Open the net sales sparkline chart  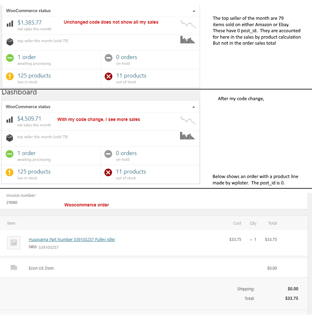click(188, 24)
